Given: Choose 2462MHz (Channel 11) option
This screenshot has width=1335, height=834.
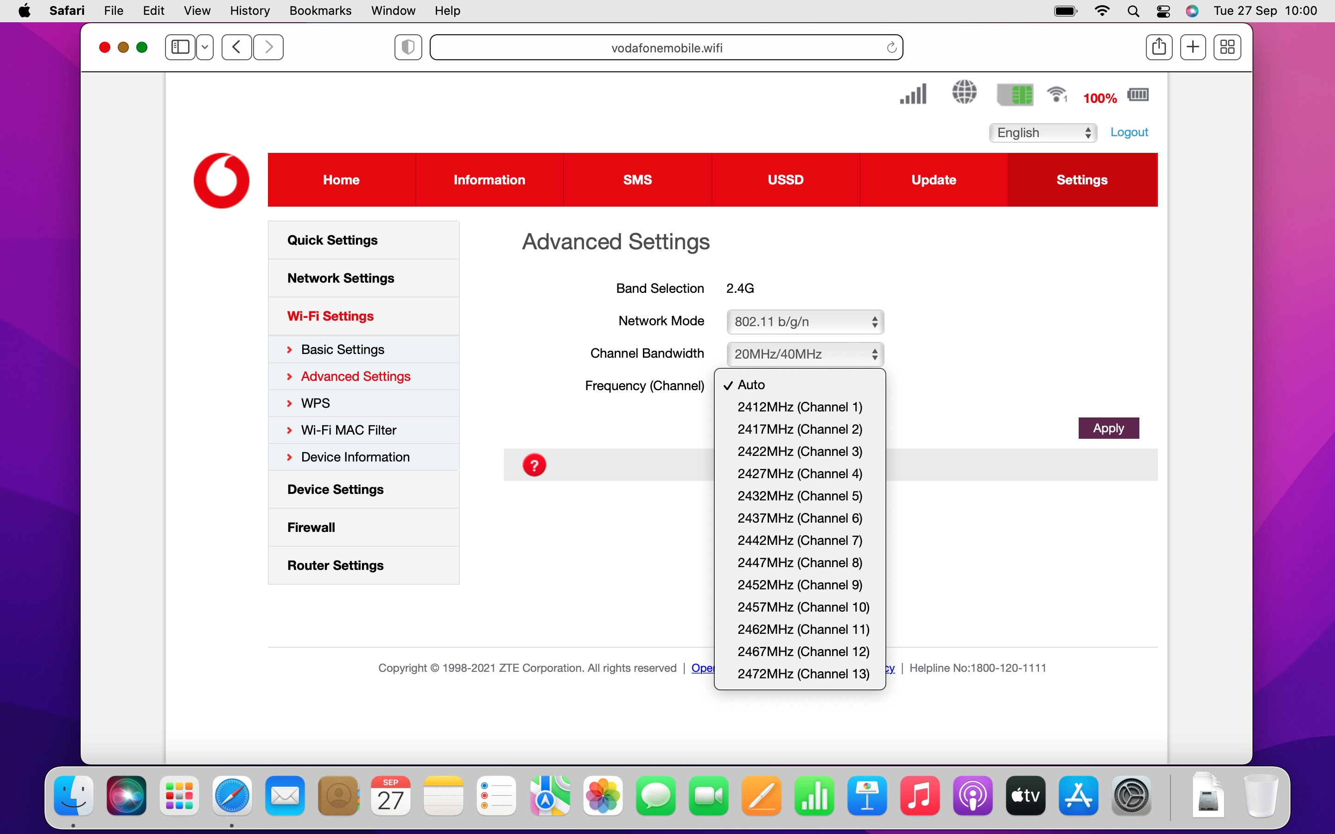Looking at the screenshot, I should tap(803, 629).
